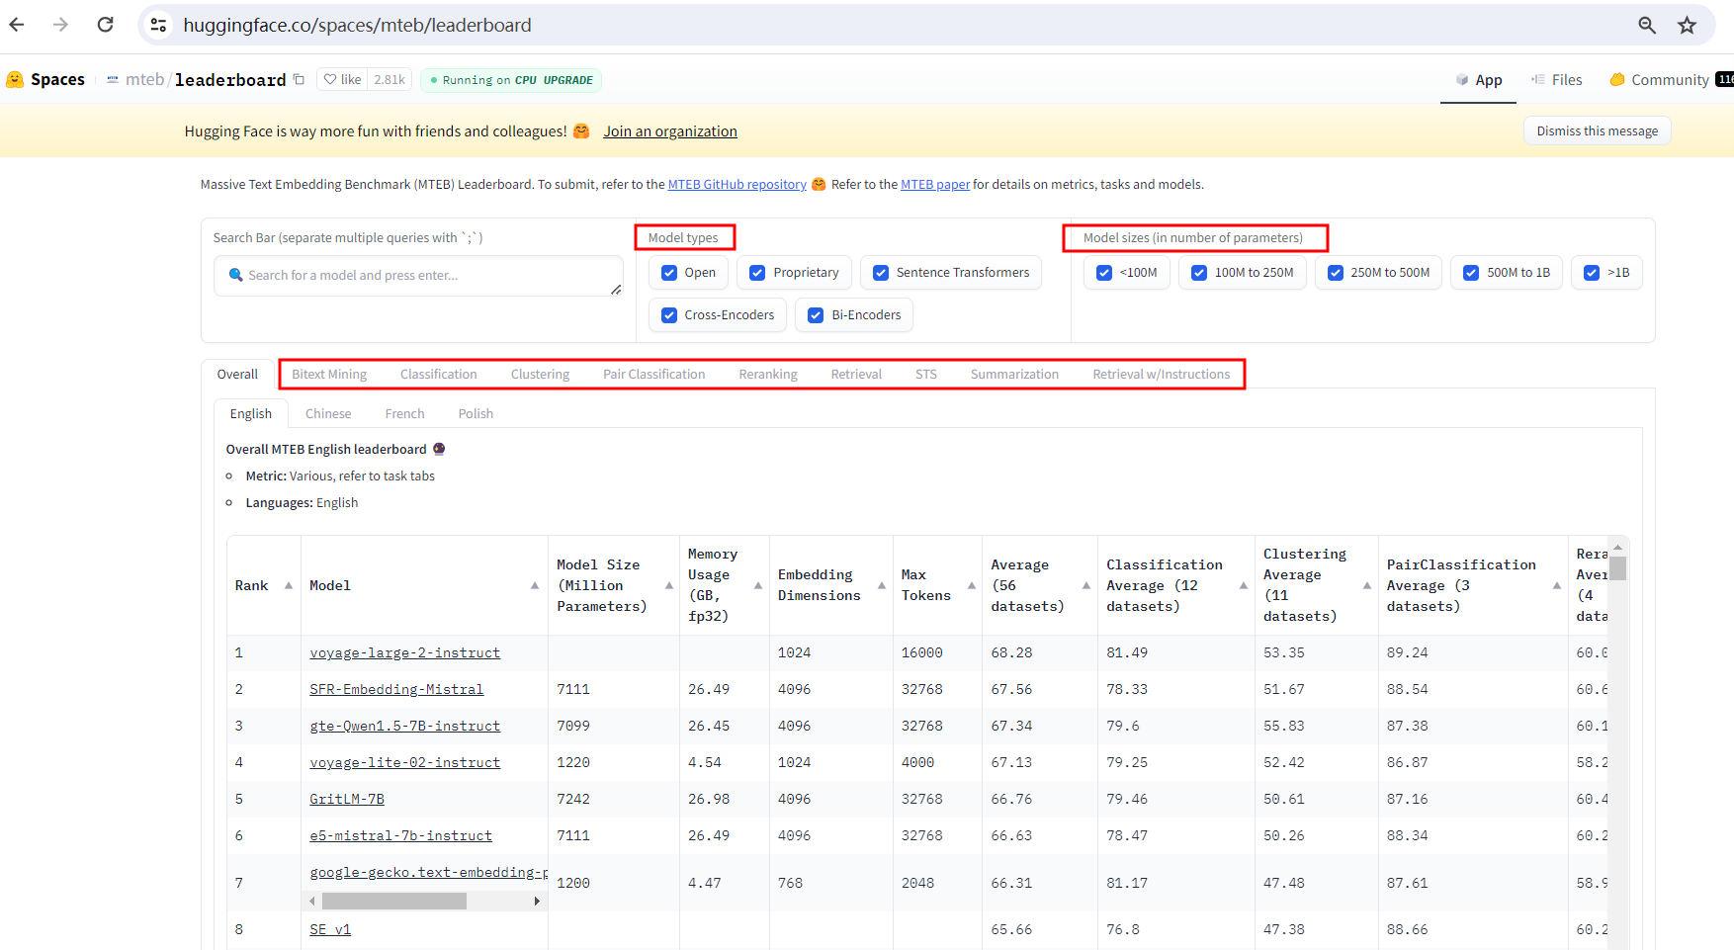
Task: Sort by Embedding Dimensions column arrow
Action: [882, 585]
